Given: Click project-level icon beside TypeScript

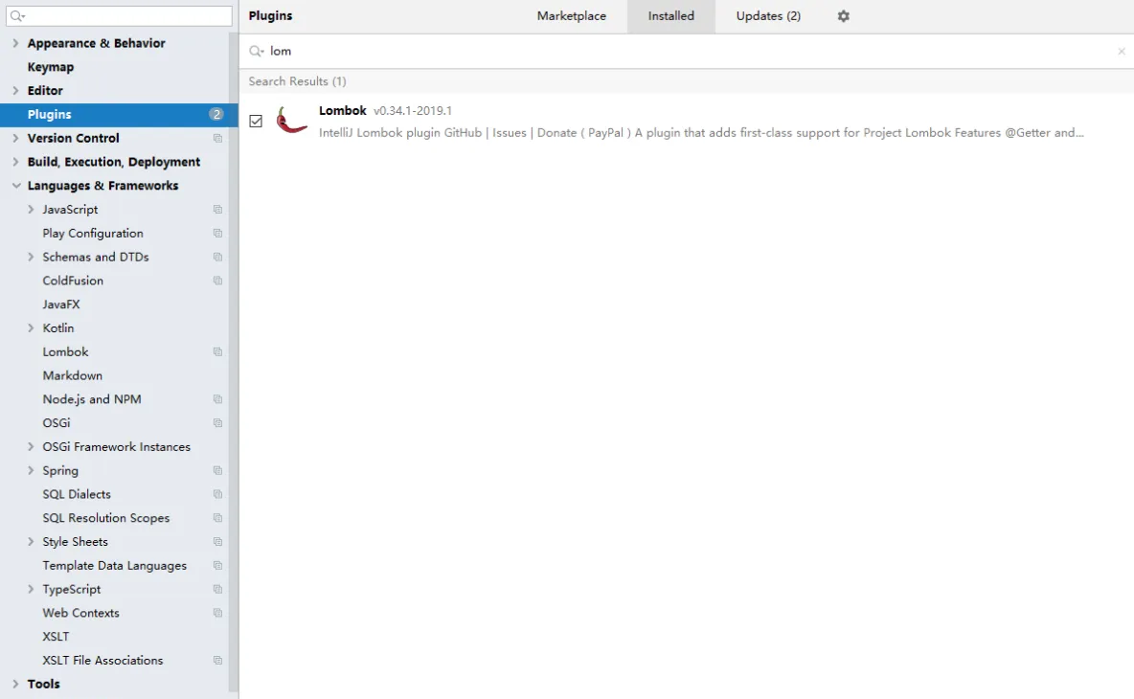Looking at the screenshot, I should click(217, 589).
